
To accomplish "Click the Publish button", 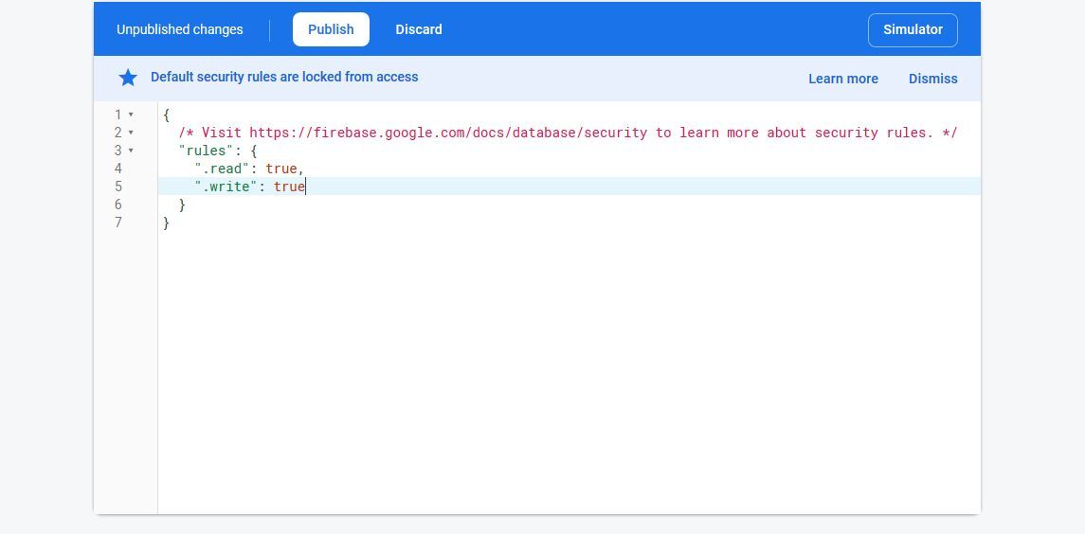I will click(331, 29).
